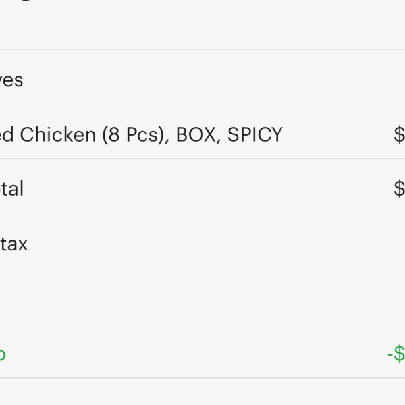Click the blank row between tax and promo
Image resolution: width=405 pixels, height=405 pixels.
(x=202, y=299)
